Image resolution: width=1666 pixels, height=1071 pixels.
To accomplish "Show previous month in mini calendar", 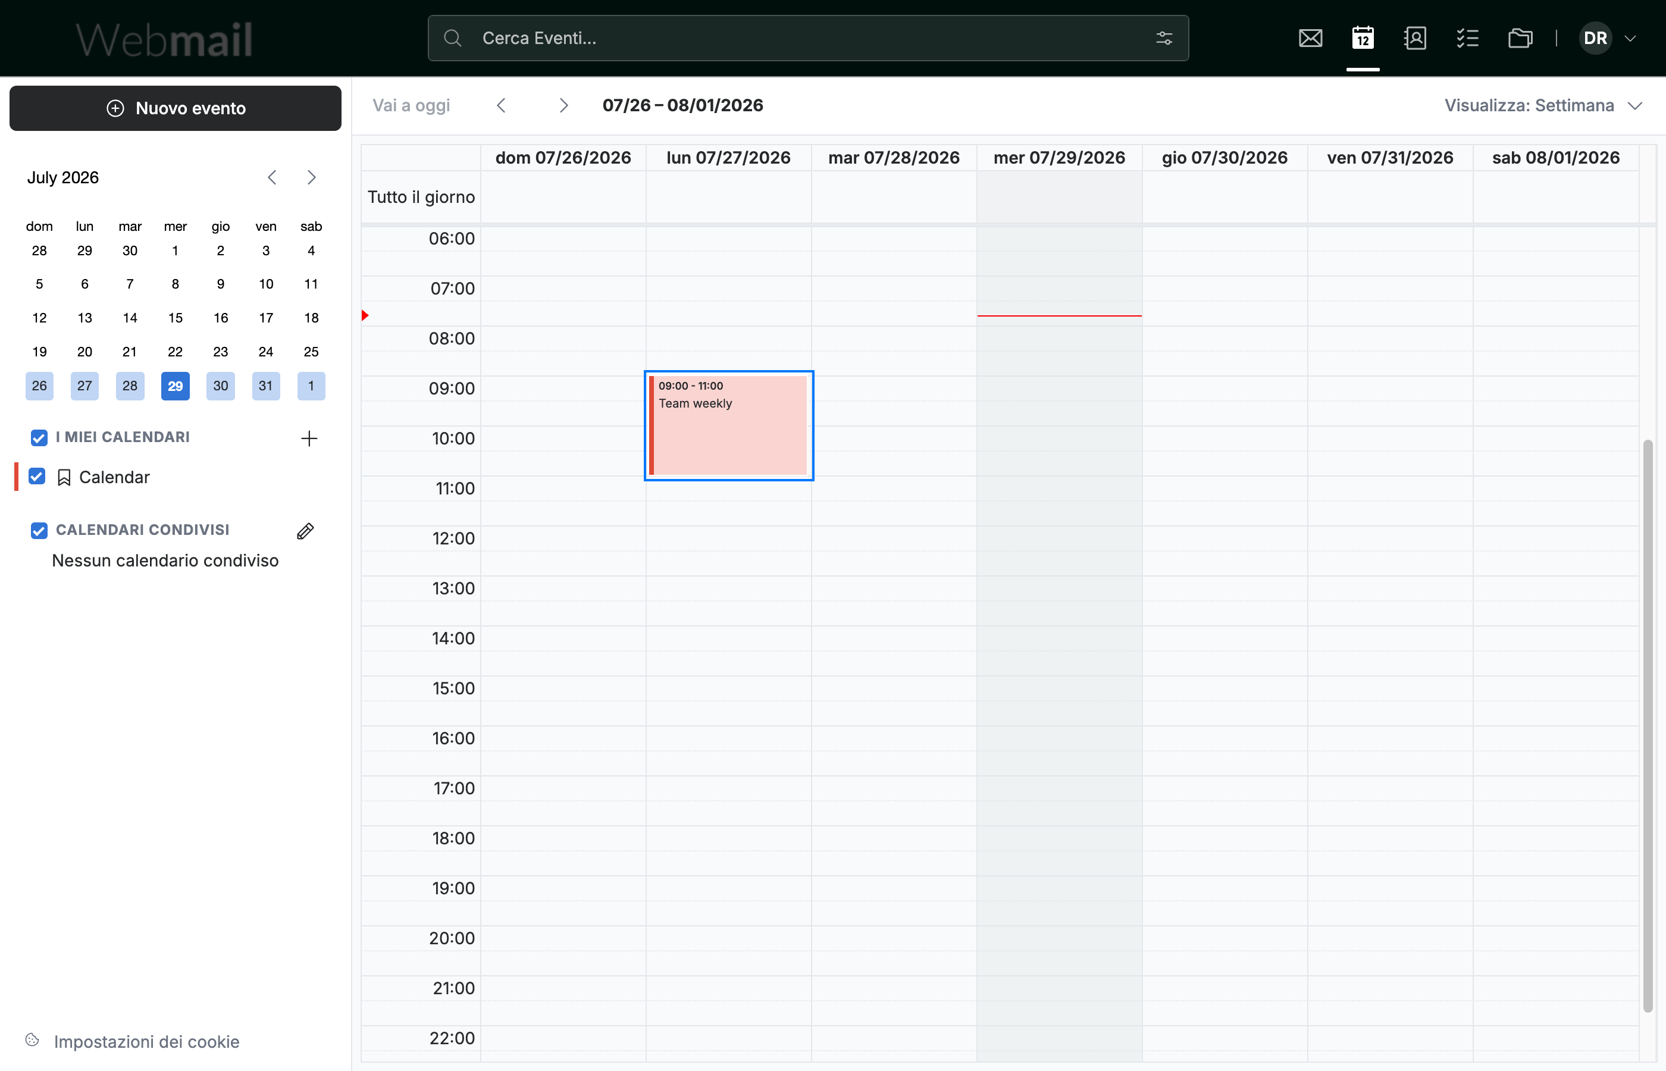I will click(x=272, y=178).
